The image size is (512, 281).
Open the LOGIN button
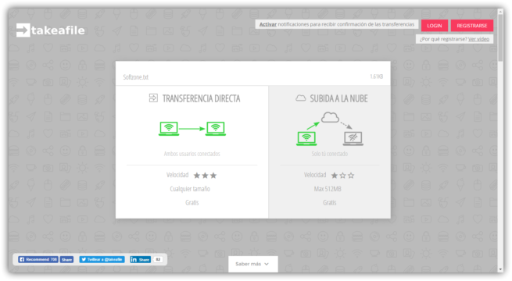pyautogui.click(x=435, y=26)
